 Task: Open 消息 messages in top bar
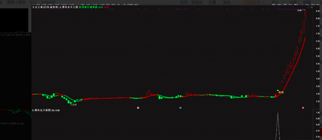[x=293, y=2]
